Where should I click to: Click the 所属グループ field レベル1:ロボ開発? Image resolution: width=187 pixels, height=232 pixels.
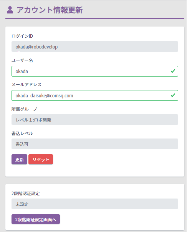pos(95,120)
